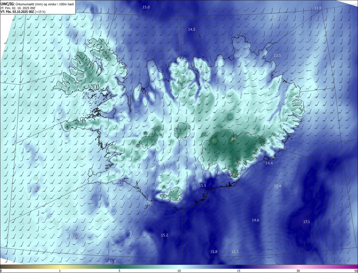Click the 13.9 value at the bottom
The height and width of the screenshot is (273, 358).
tap(112, 262)
